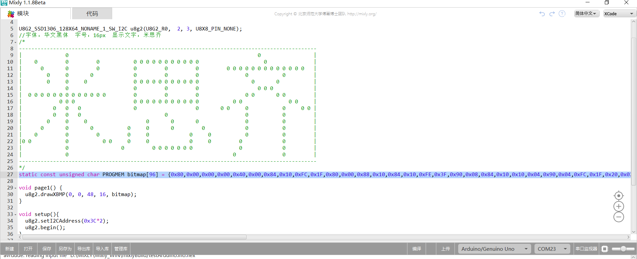The width and height of the screenshot is (637, 259).
Task: Click scroll-right arrow of horizontal scrollbar
Action: click(x=628, y=237)
